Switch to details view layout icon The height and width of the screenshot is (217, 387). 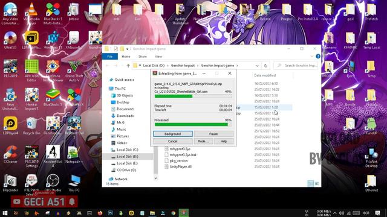311,183
